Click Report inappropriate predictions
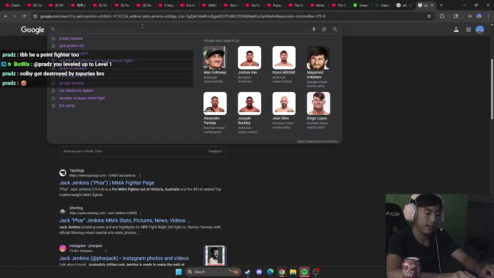 pos(317,141)
